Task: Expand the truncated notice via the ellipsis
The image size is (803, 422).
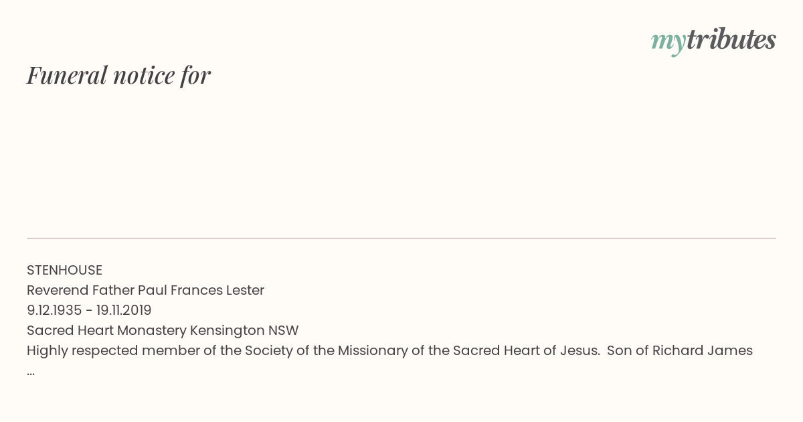Action: [x=31, y=372]
